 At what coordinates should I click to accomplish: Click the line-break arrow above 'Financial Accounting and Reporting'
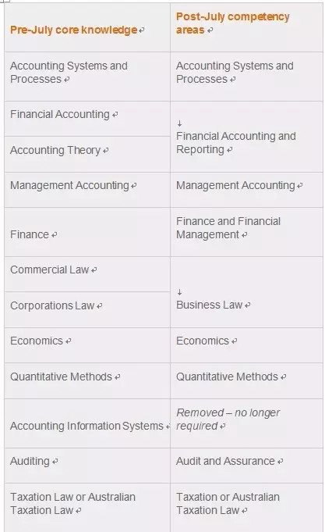179,123
